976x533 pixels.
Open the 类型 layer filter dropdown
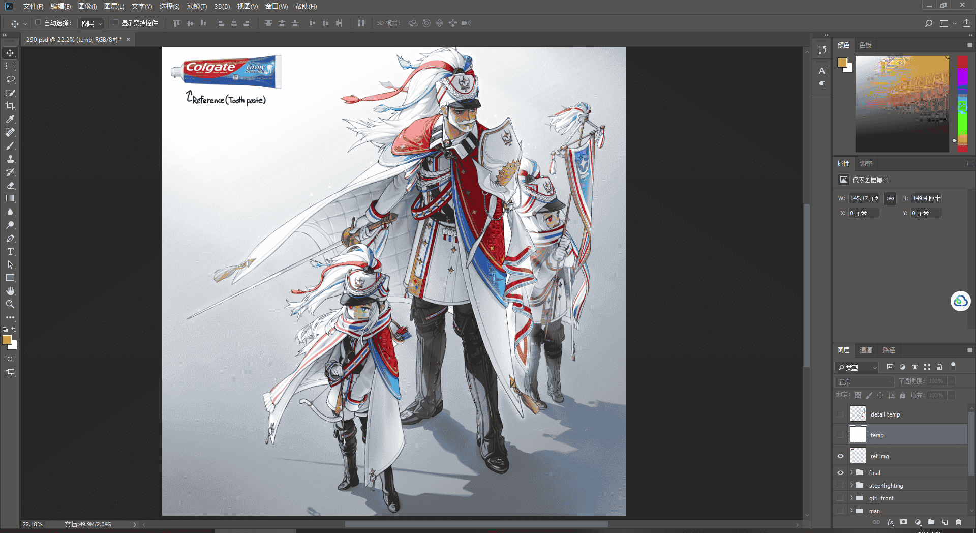[x=857, y=367]
